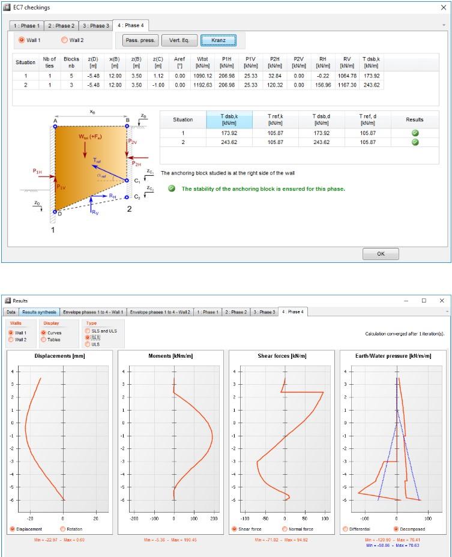Click the EC7 checkings window app icon
Image resolution: width=452 pixels, height=557 pixels.
[x=7, y=7]
